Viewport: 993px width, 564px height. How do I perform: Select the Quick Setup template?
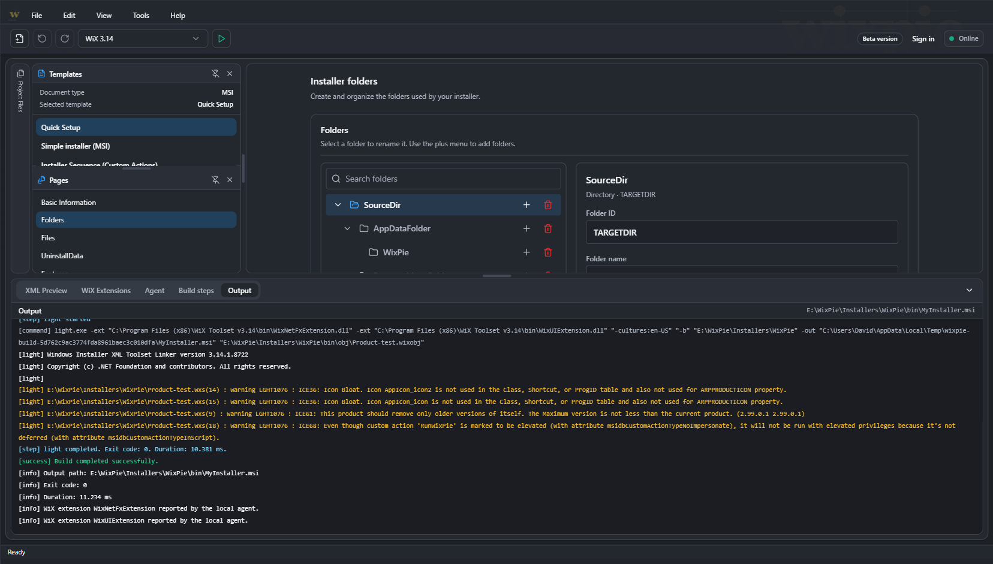point(136,128)
